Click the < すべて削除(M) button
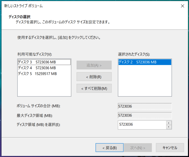This screenshot has height=157, width=189. click(94, 88)
